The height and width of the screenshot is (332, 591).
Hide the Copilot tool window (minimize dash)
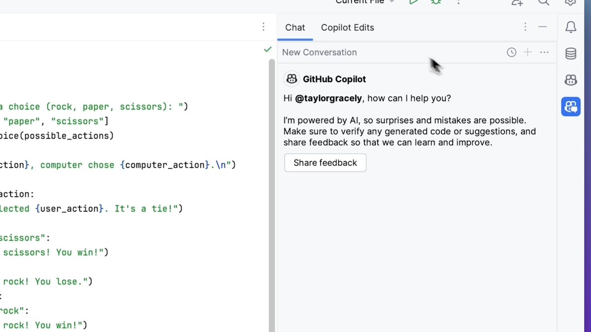(x=542, y=27)
